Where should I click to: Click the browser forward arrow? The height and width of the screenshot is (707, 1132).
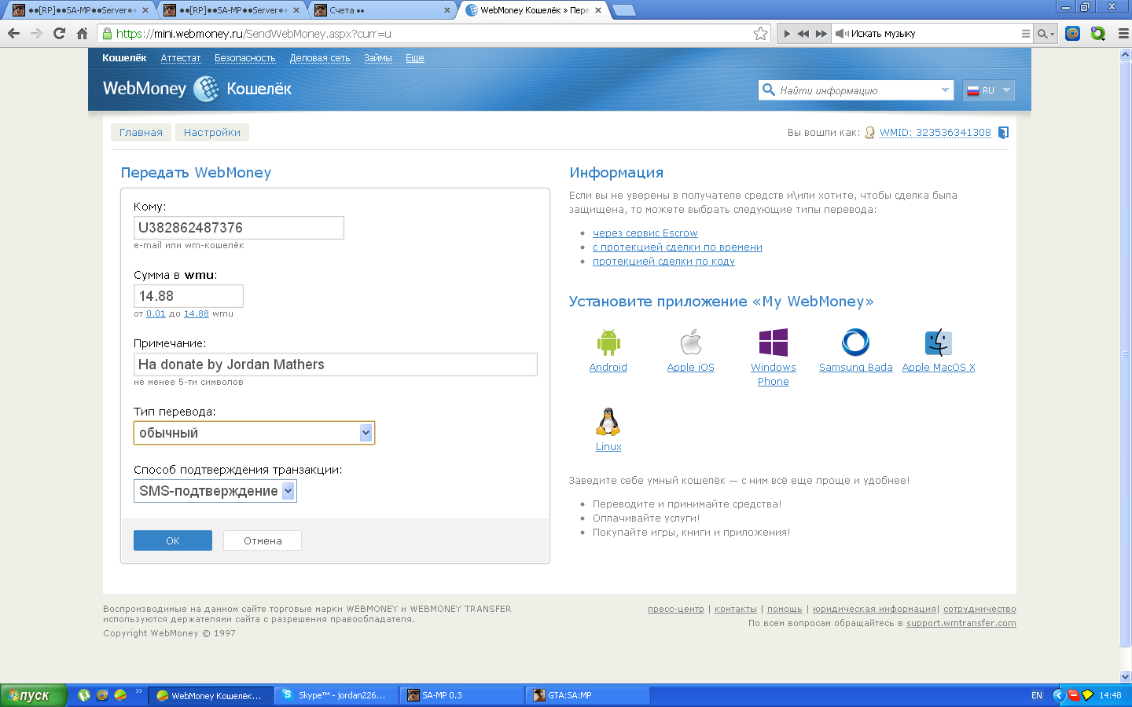(x=36, y=34)
